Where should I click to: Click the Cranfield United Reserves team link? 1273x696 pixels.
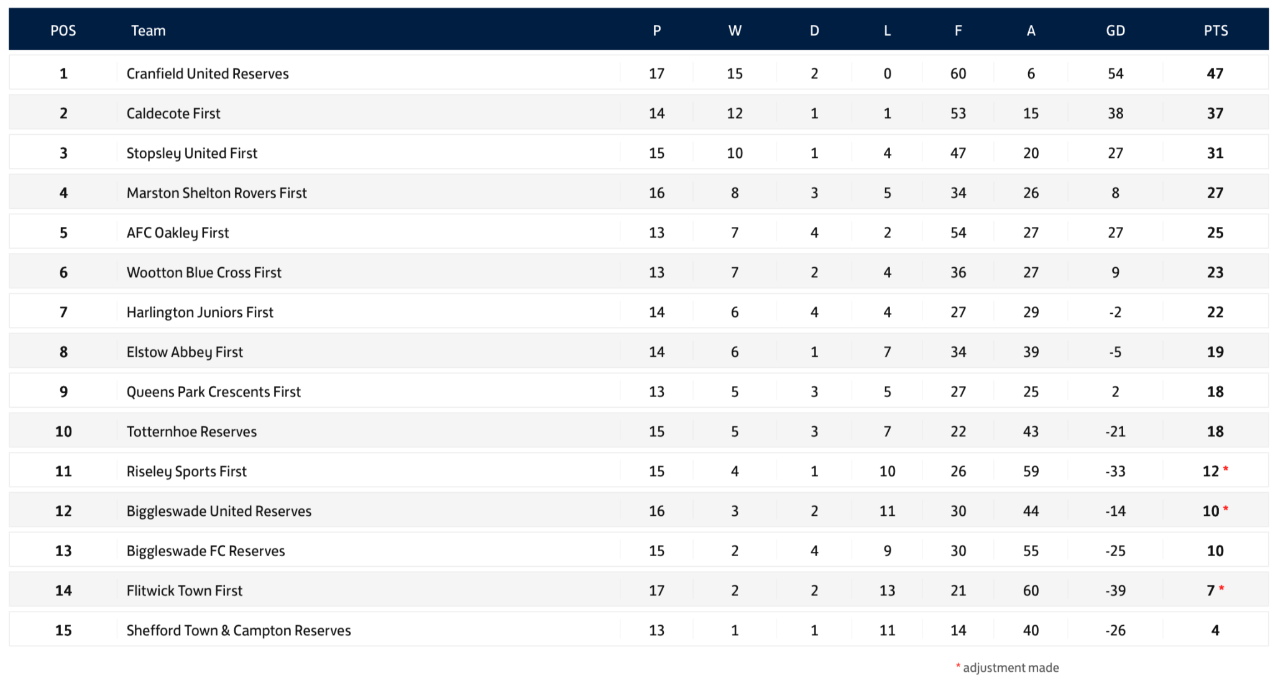207,73
